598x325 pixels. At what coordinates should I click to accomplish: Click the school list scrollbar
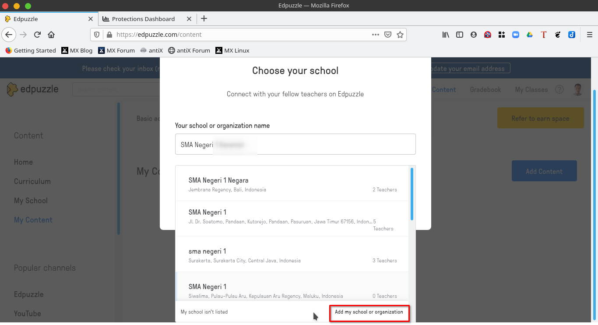point(412,194)
